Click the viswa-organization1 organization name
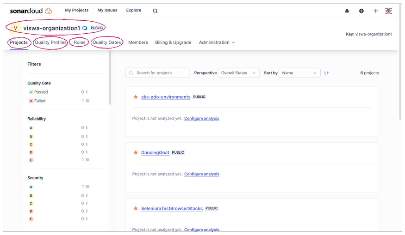 pos(52,28)
